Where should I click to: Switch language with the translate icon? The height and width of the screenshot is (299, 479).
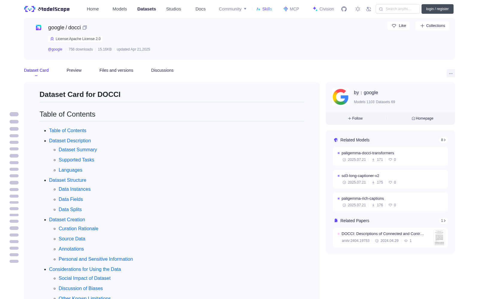point(369,9)
